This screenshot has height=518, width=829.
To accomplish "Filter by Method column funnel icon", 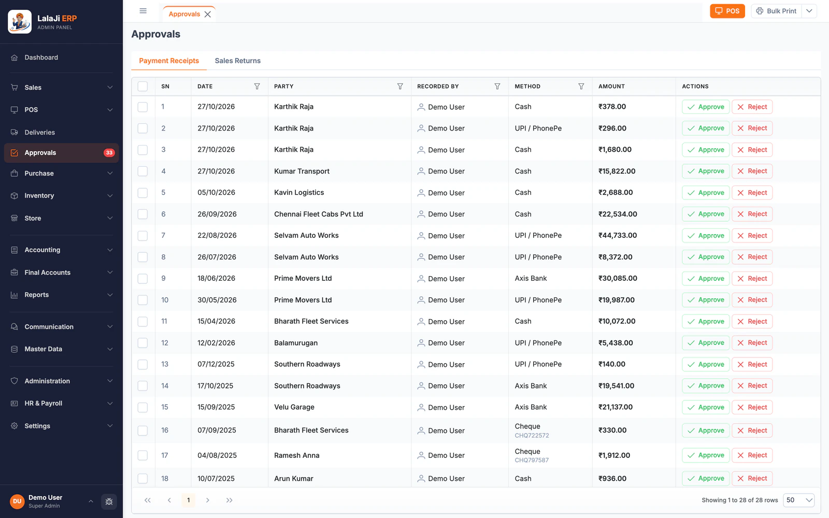I will click(581, 87).
